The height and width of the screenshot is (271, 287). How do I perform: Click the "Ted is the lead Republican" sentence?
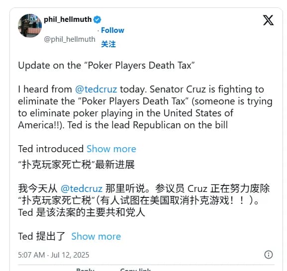coord(148,125)
